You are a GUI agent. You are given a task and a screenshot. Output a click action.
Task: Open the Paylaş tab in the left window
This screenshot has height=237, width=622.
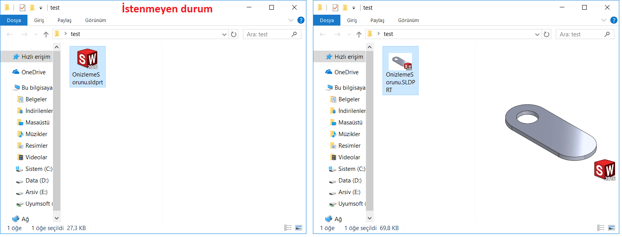point(65,20)
